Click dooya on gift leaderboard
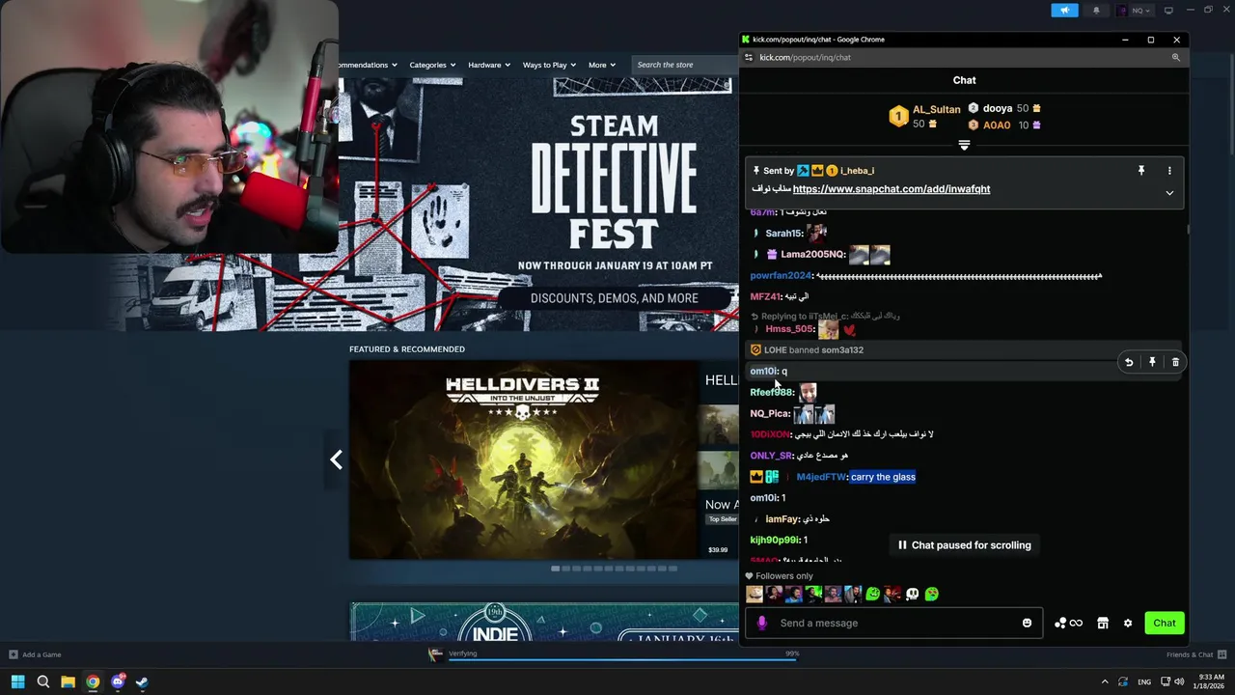This screenshot has width=1235, height=695. [998, 108]
